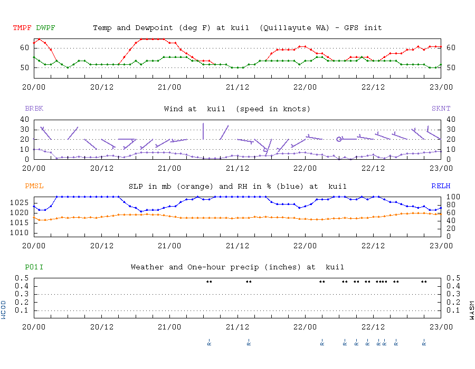Click the vertical WSYM label
The image size is (475, 369).
(471, 310)
